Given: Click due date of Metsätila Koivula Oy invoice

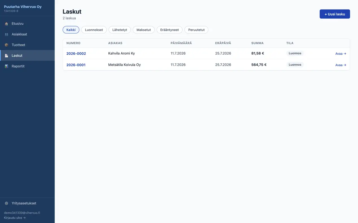Looking at the screenshot, I should (223, 65).
